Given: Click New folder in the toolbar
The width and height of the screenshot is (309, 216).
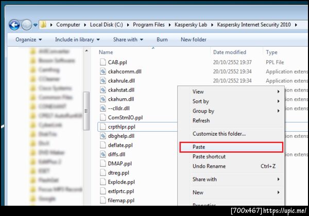Looking at the screenshot, I should [194, 40].
